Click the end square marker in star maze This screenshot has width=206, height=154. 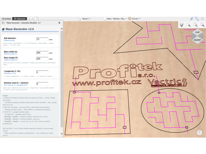pos(196,72)
